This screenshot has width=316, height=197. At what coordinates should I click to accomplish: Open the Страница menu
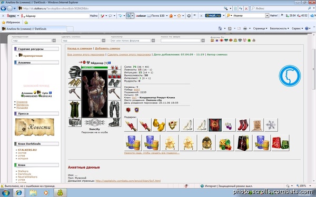[x=260, y=28]
